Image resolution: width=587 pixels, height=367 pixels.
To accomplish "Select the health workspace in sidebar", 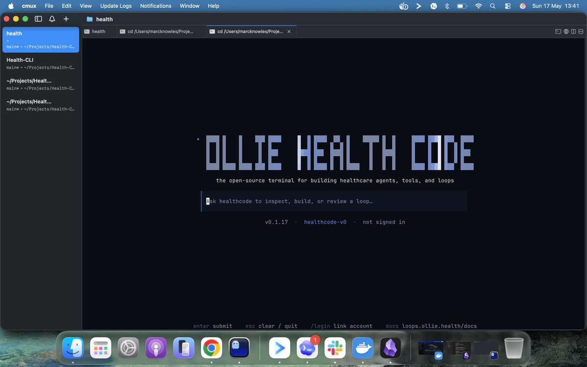I will [41, 40].
